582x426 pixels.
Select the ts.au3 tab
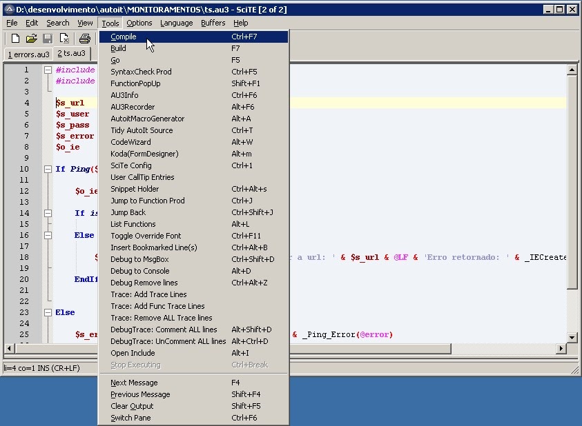point(72,53)
